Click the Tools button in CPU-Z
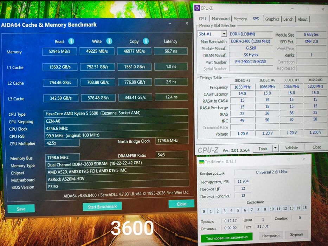Screen dimensions: 328x246 (263, 149)
